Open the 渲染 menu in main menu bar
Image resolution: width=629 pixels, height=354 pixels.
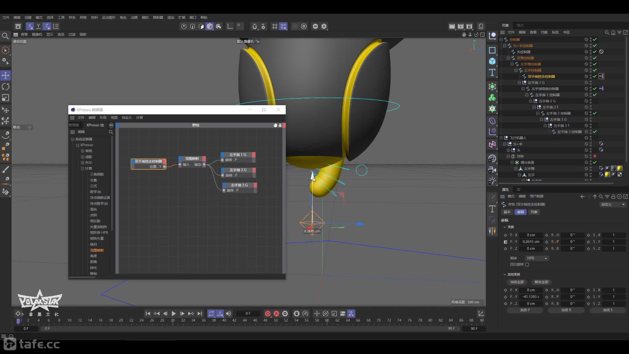[171, 17]
